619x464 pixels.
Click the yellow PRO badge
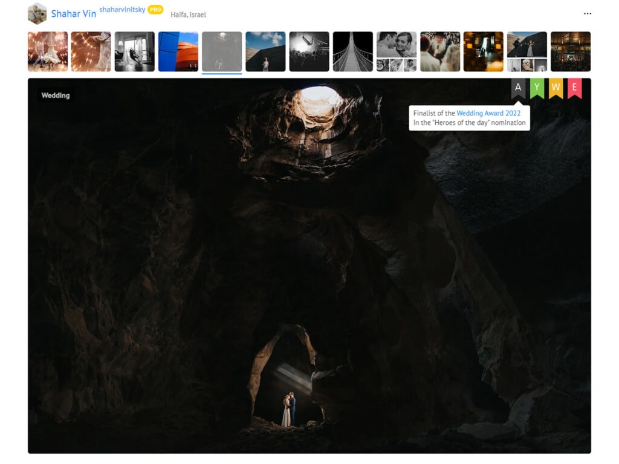(x=155, y=10)
